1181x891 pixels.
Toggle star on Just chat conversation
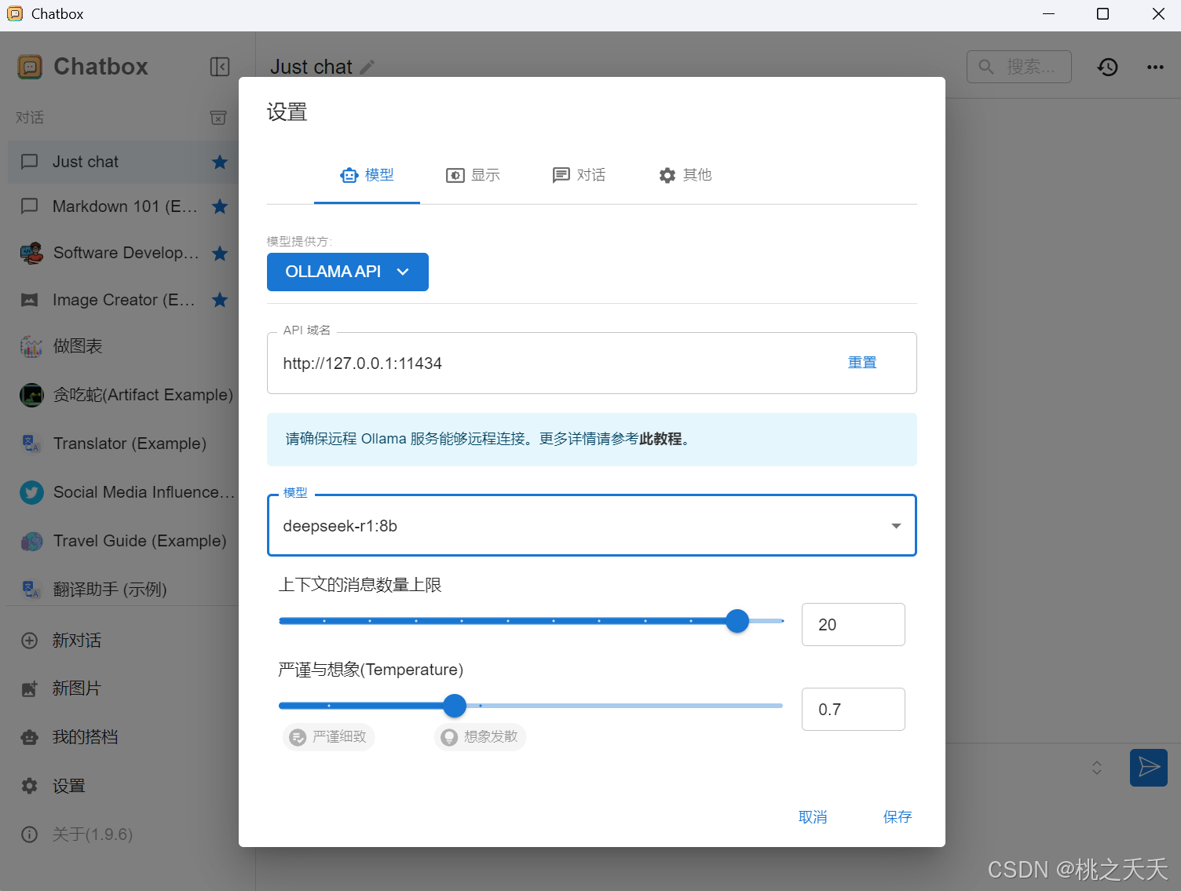tap(220, 162)
